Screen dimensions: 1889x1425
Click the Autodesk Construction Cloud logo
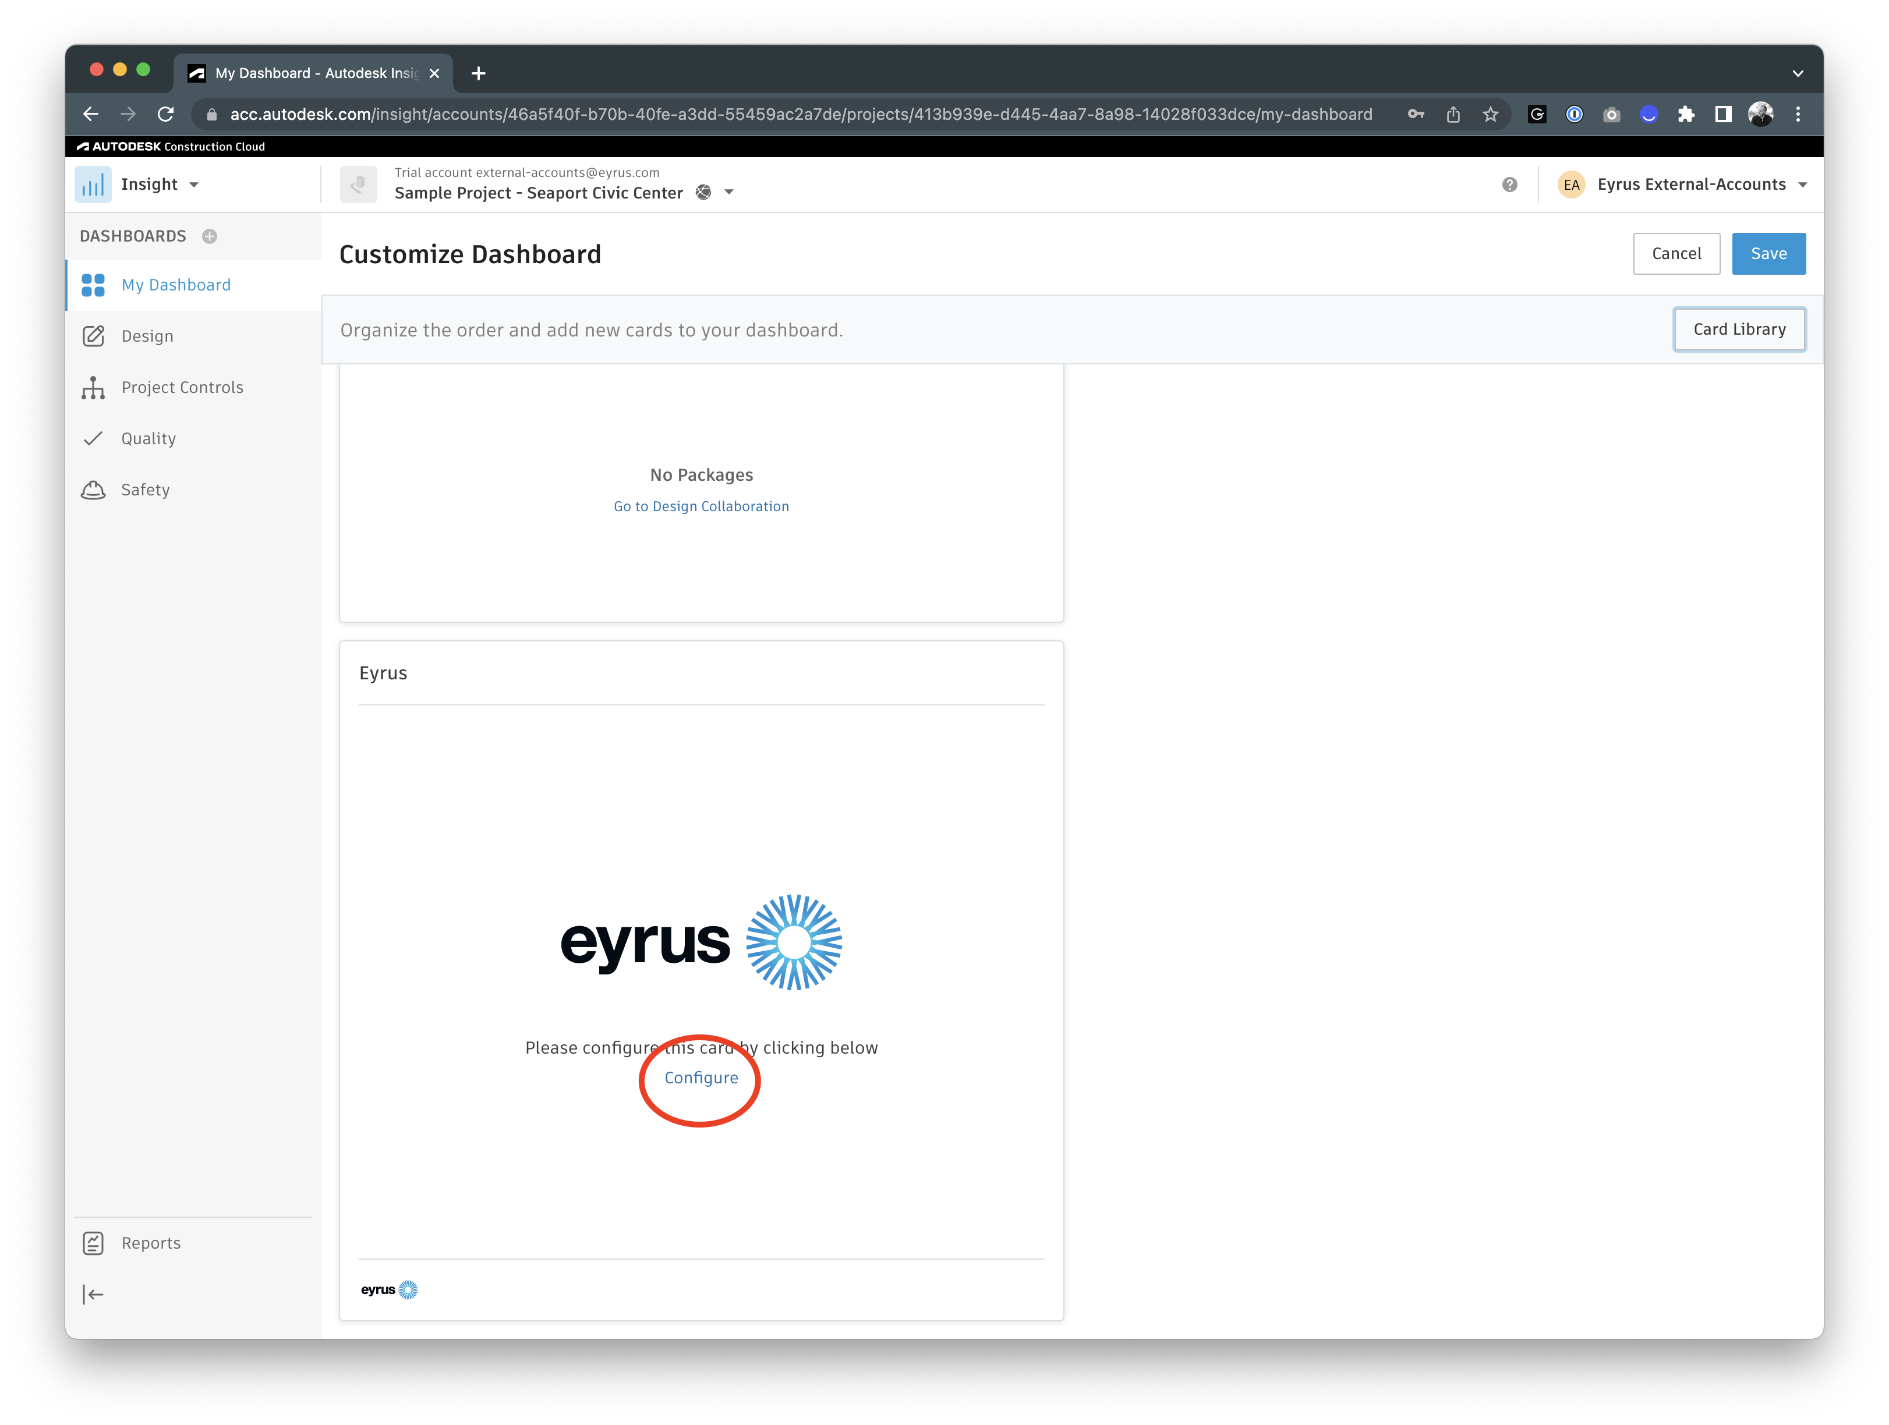pos(171,147)
